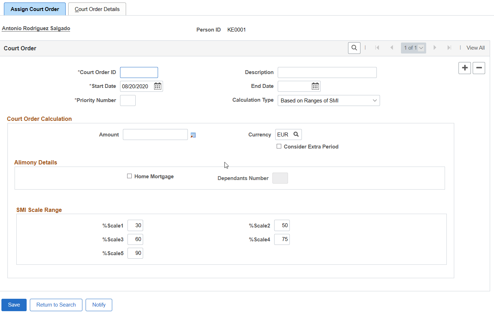494x314 pixels.
Task: Delete the current court order row
Action: point(479,68)
